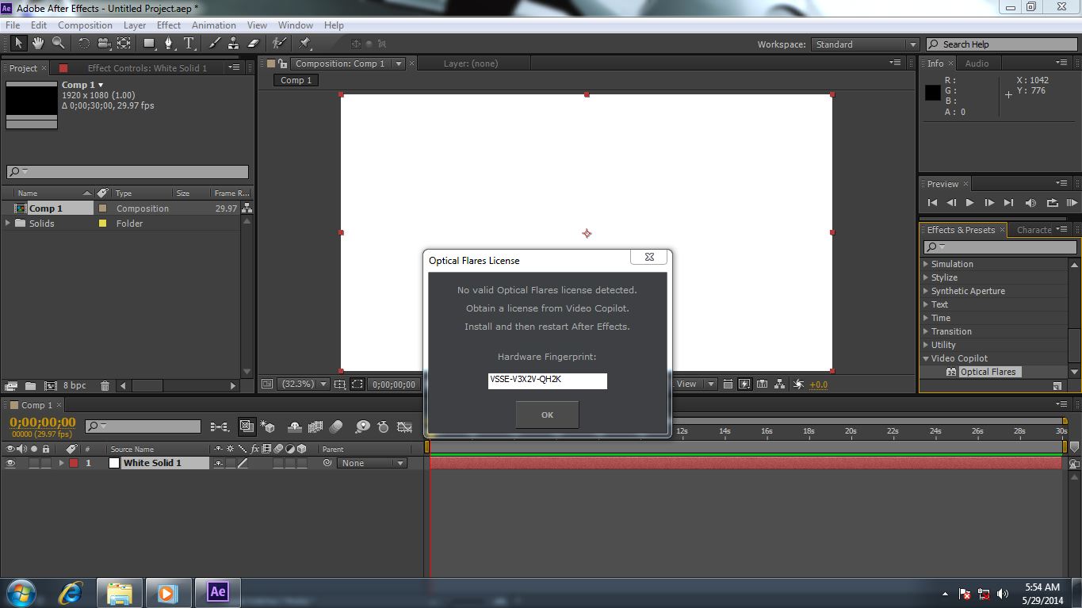Create a new folder in Project panel

pos(30,386)
